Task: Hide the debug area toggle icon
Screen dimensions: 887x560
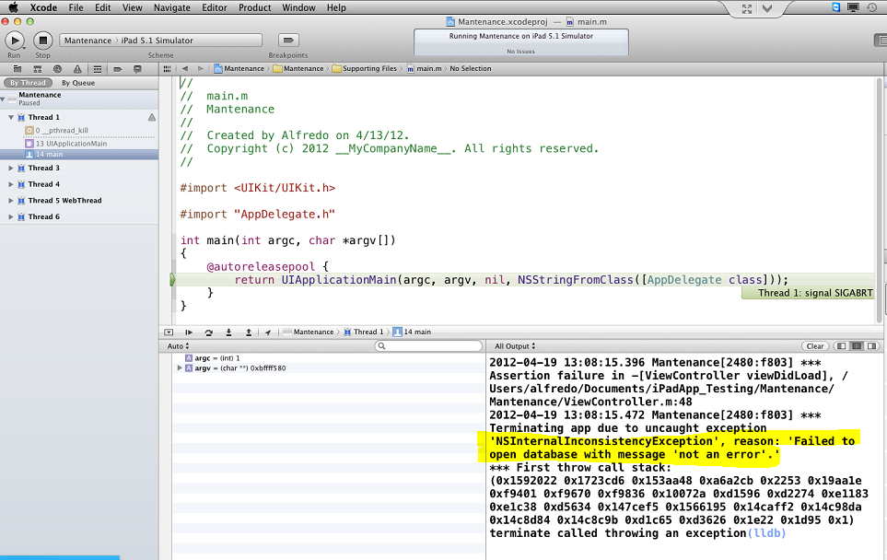Action: [169, 332]
